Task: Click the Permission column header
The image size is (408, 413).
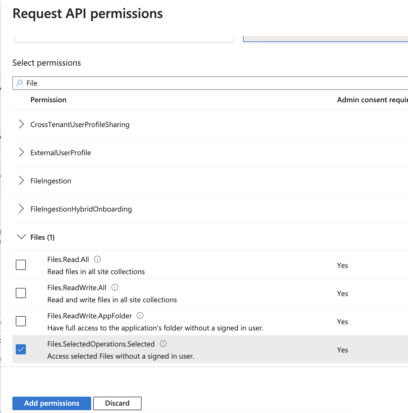Action: [48, 100]
